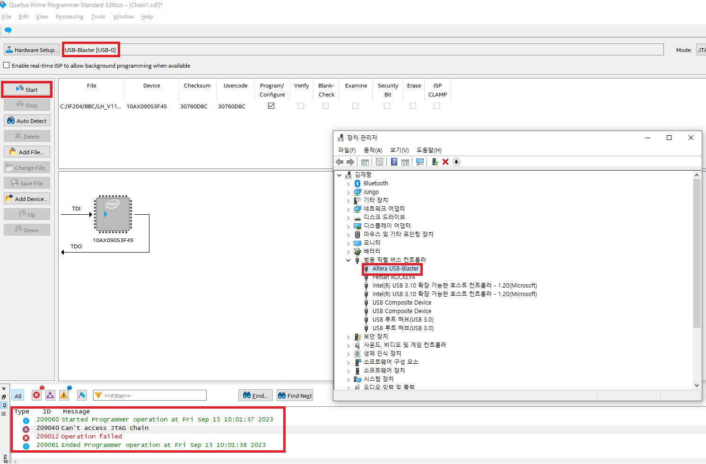Open the blue help icon in Device Manager
Image resolution: width=706 pixels, height=464 pixels.
click(x=394, y=162)
